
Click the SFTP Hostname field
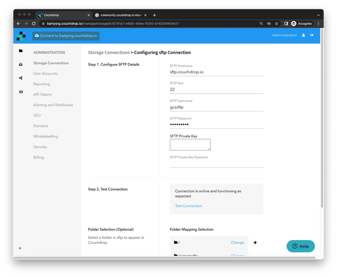coord(216,72)
